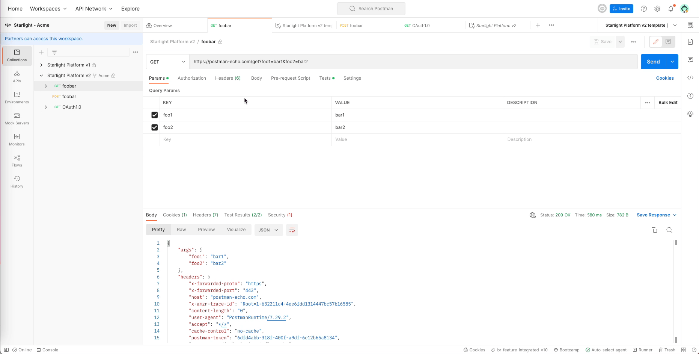Viewport: 699px width, 354px height.
Task: Toggle the sidebar icon in status bar
Action: 6,350
